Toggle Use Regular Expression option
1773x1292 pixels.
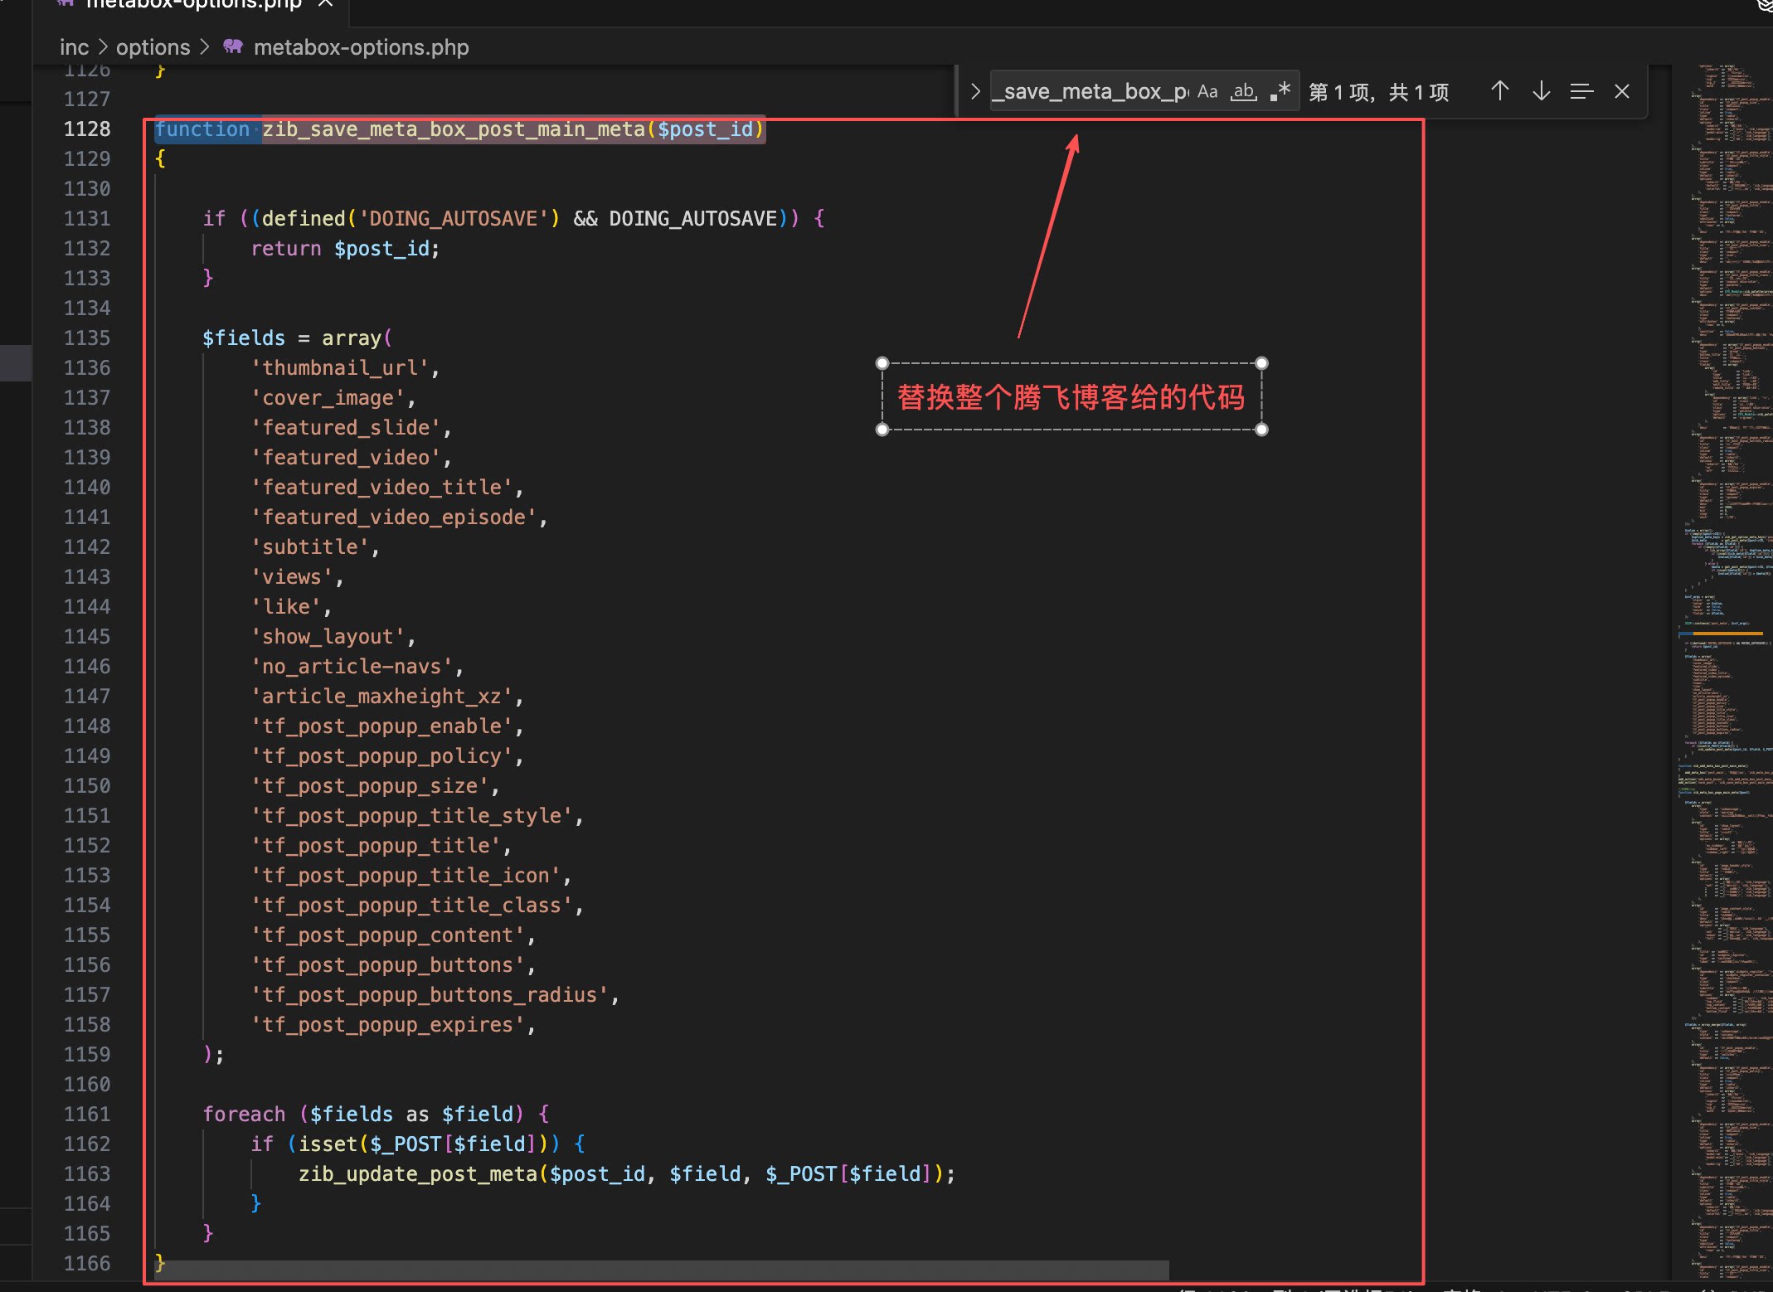click(1280, 91)
